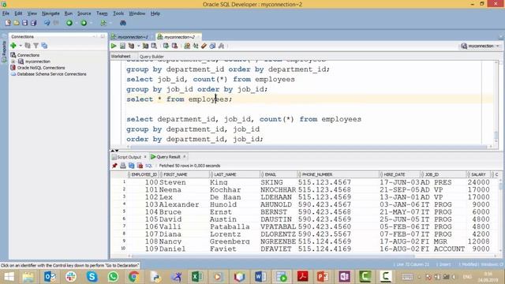Switch to the myconnection~1 editor tab
Image resolution: width=505 pixels, height=284 pixels.
[x=132, y=37]
